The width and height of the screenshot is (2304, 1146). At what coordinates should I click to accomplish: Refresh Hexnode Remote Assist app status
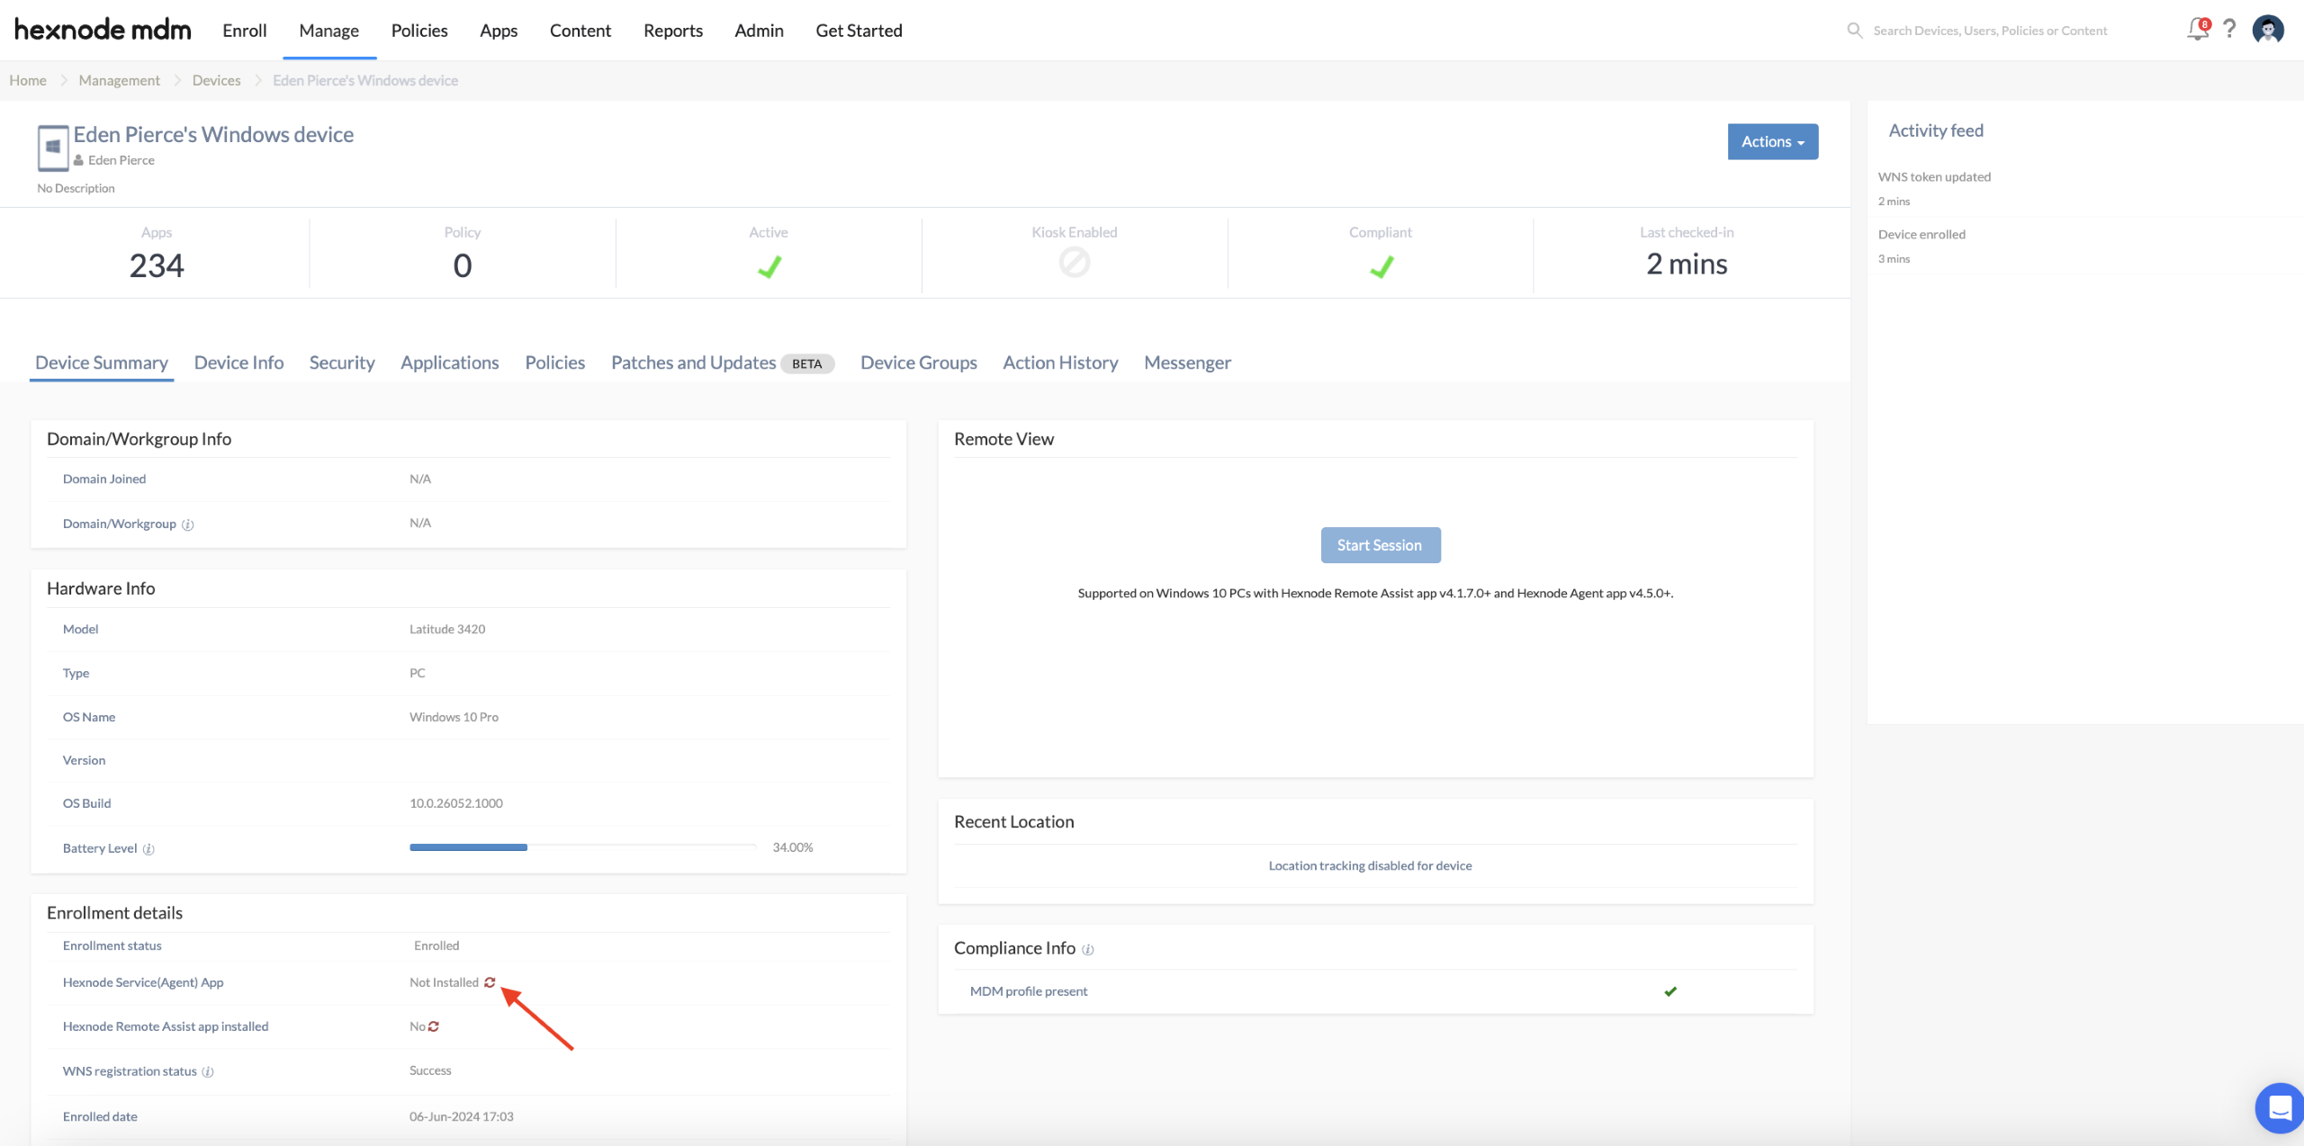[x=434, y=1026]
